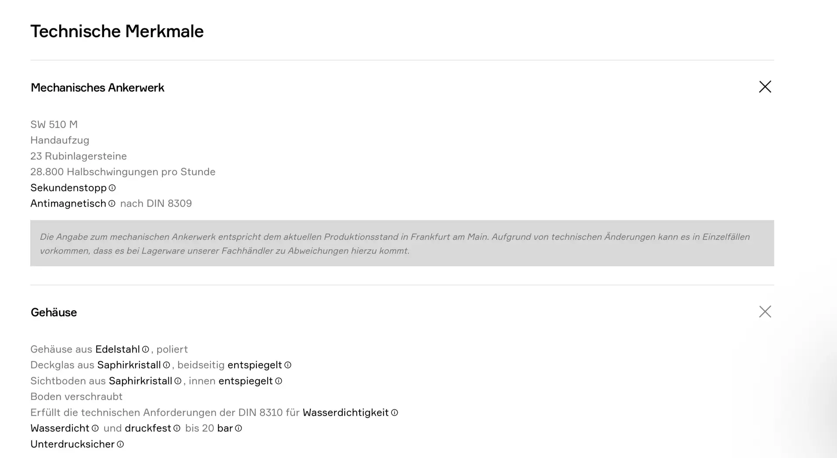Open the Edelstahl glossary link
837x458 pixels.
pyautogui.click(x=117, y=349)
